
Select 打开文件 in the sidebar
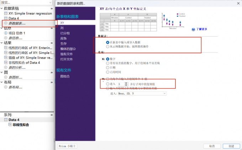(67, 59)
